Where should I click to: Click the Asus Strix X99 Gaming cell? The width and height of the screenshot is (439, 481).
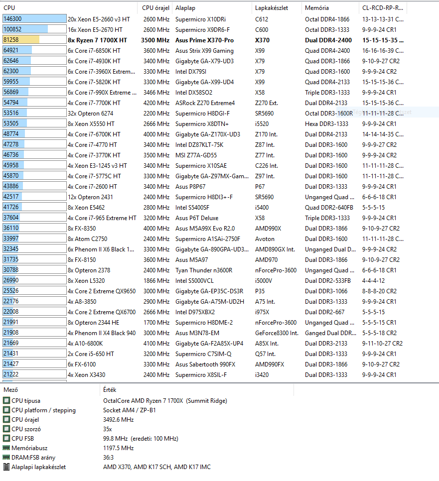tap(204, 51)
